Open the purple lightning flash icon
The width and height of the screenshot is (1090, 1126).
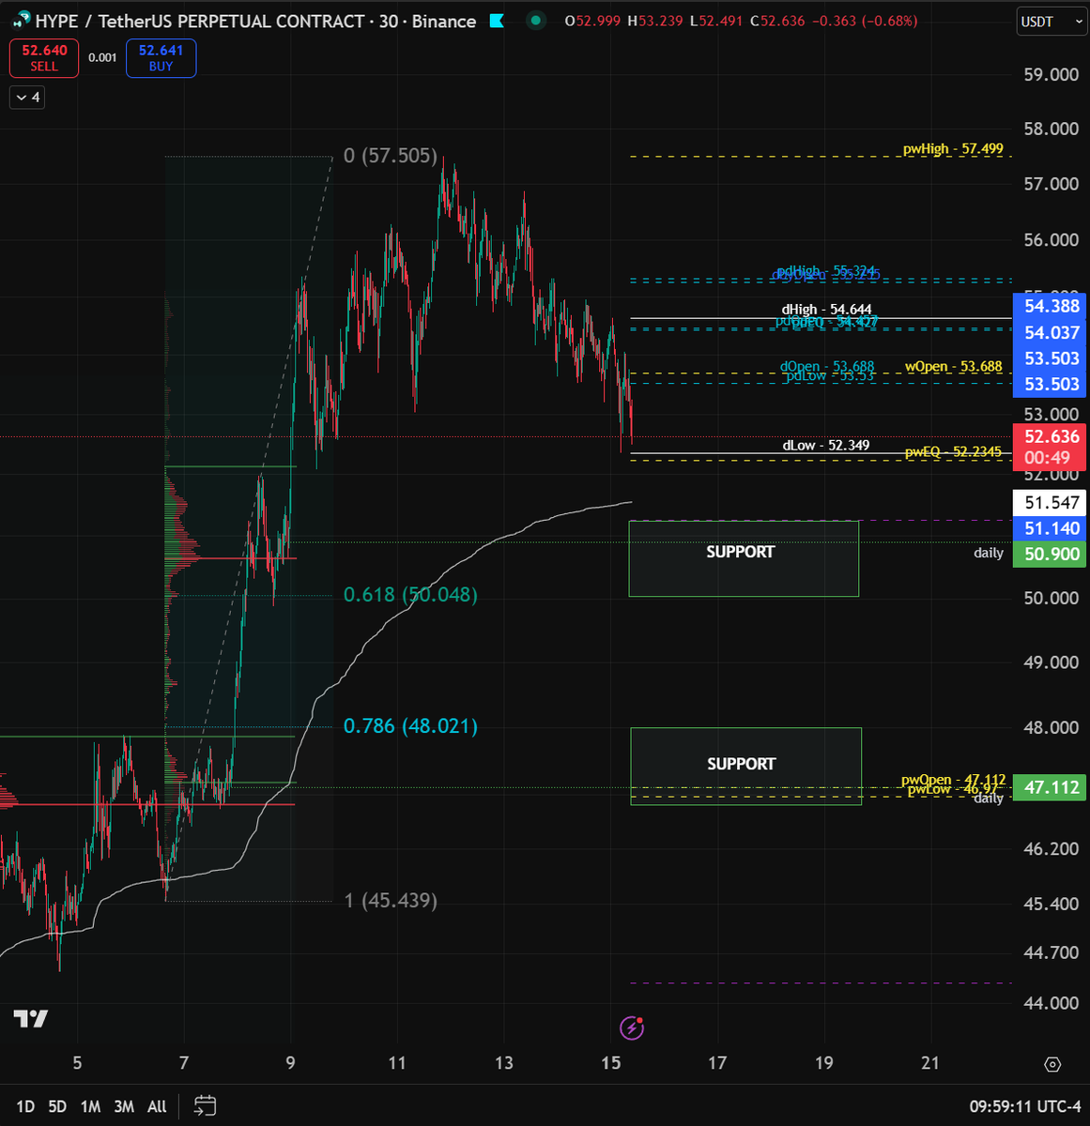click(x=632, y=1028)
